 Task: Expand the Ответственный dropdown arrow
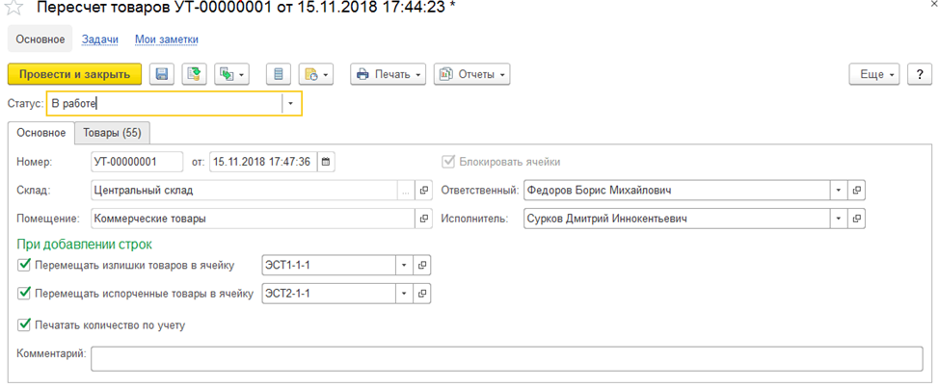(839, 190)
